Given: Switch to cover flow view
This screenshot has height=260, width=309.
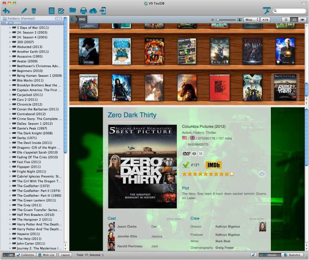Looking at the screenshot, I should click(x=302, y=19).
